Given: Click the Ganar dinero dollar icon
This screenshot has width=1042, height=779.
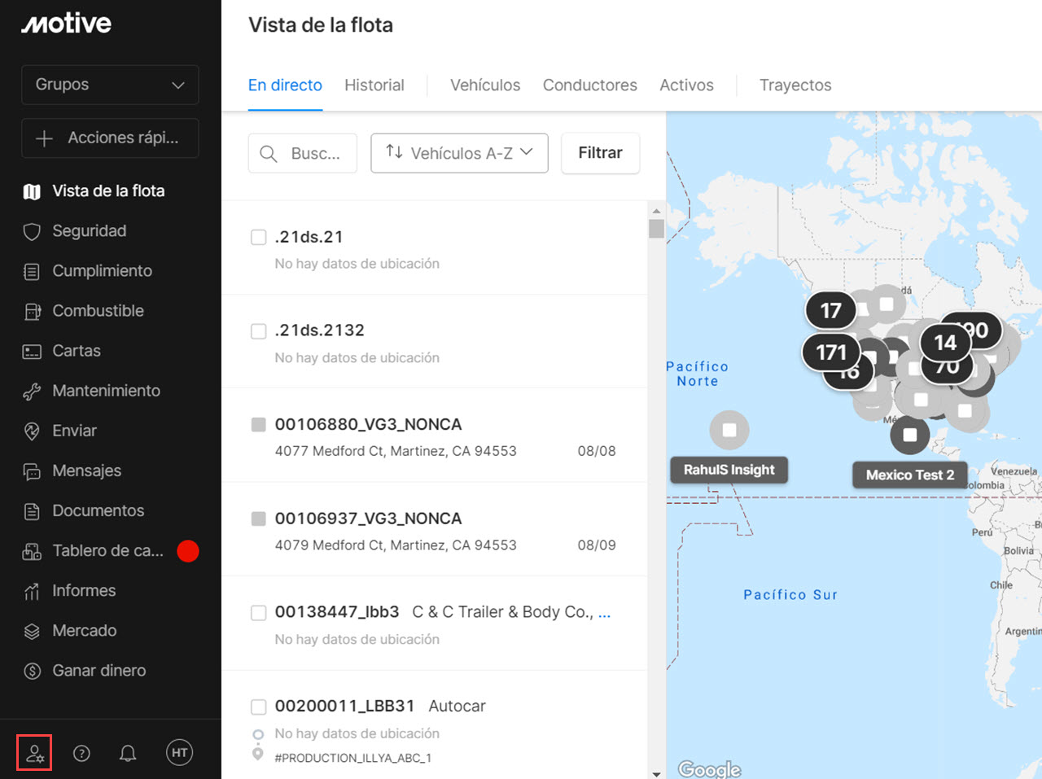Looking at the screenshot, I should pyautogui.click(x=32, y=671).
